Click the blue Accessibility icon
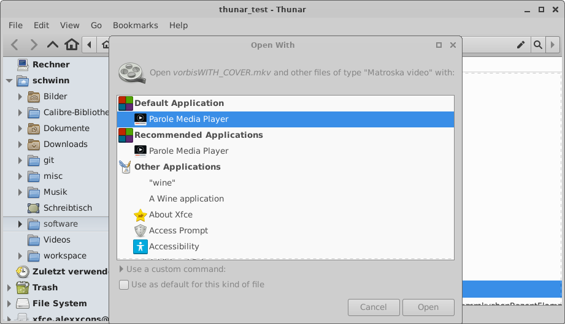The width and height of the screenshot is (565, 324). coord(140,247)
